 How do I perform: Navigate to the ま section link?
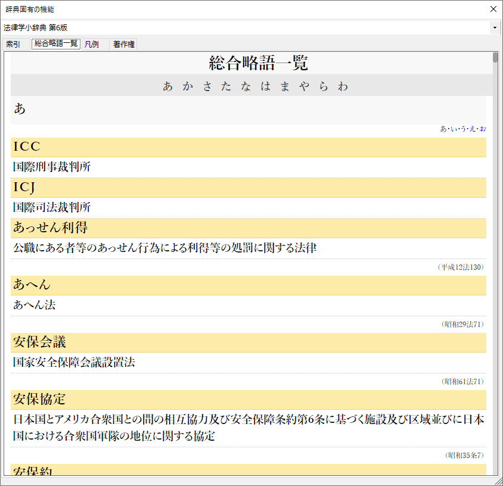tap(285, 86)
